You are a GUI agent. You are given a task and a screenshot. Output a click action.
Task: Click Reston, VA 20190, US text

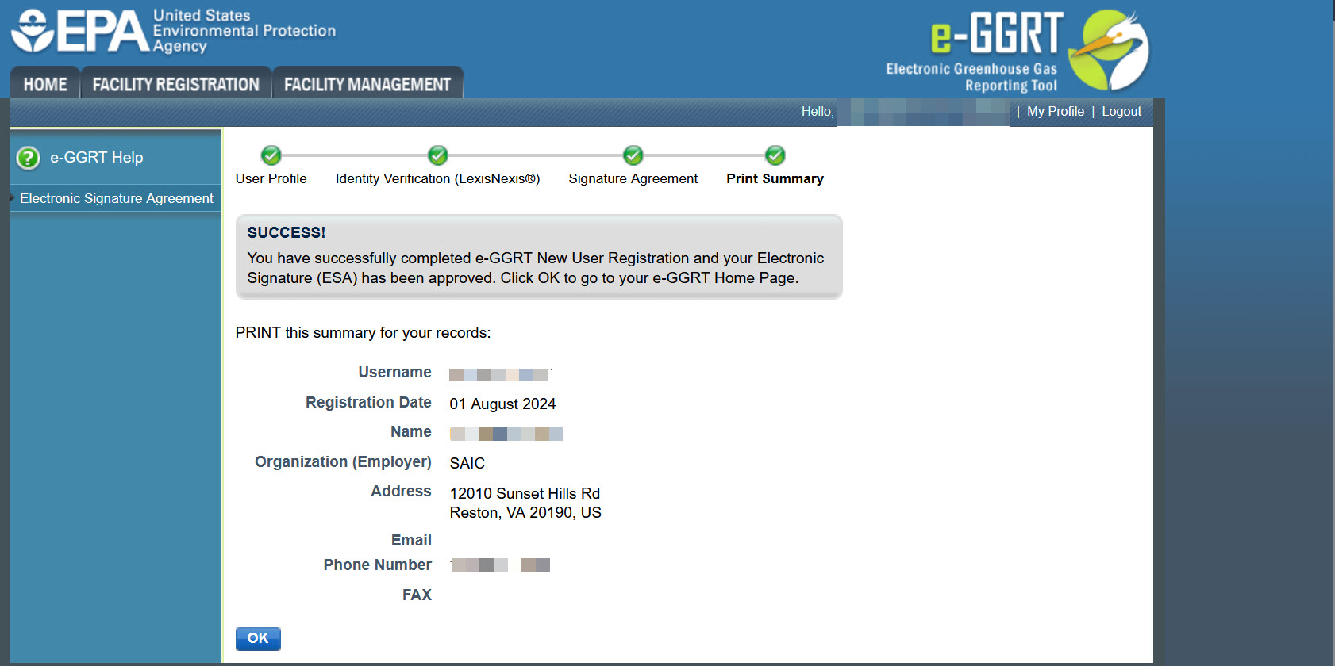[526, 513]
